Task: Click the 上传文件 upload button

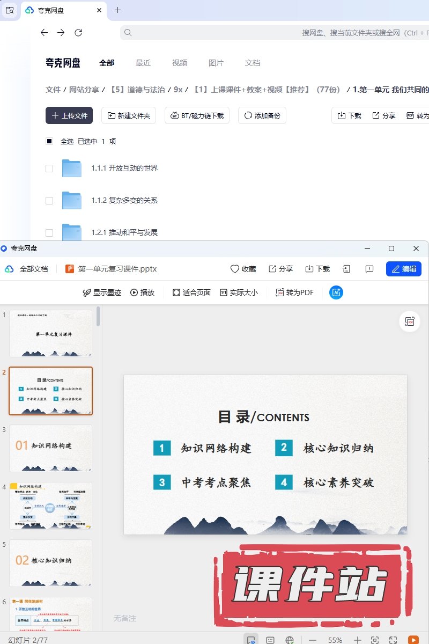Action: coord(69,115)
